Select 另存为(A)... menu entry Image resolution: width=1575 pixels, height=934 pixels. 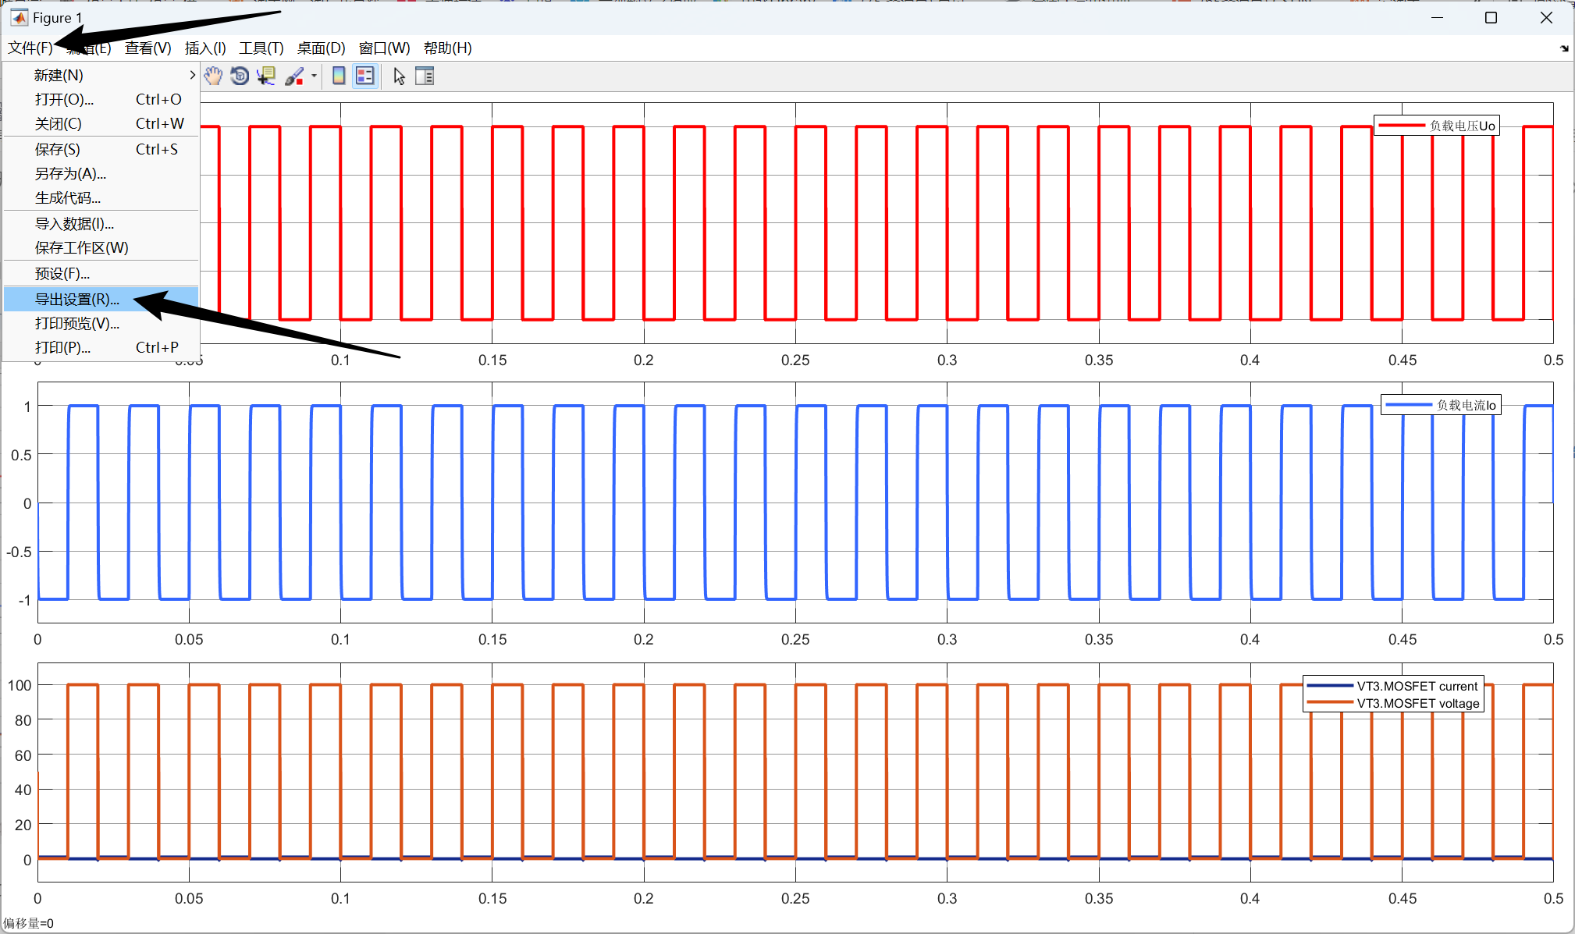[x=70, y=173]
